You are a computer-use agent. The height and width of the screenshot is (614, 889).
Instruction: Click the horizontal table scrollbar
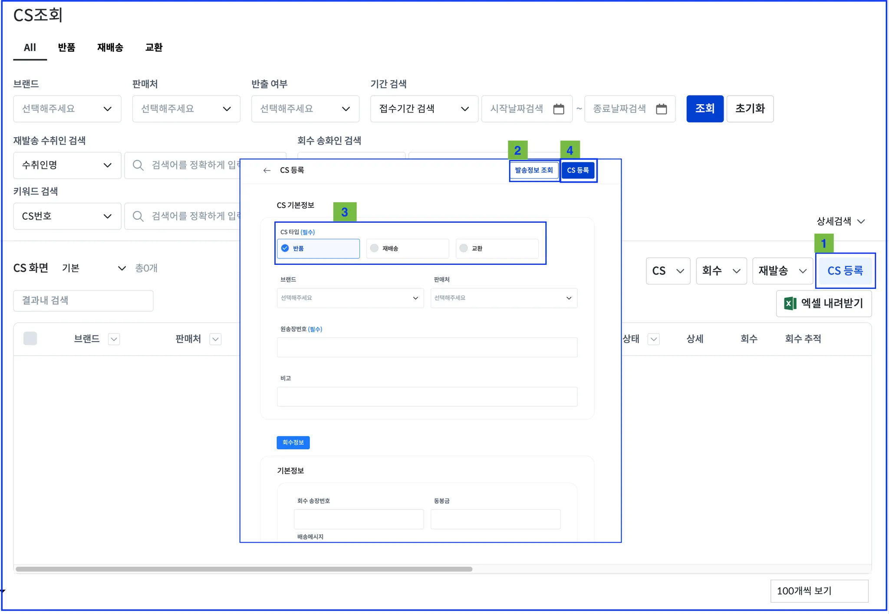click(243, 569)
